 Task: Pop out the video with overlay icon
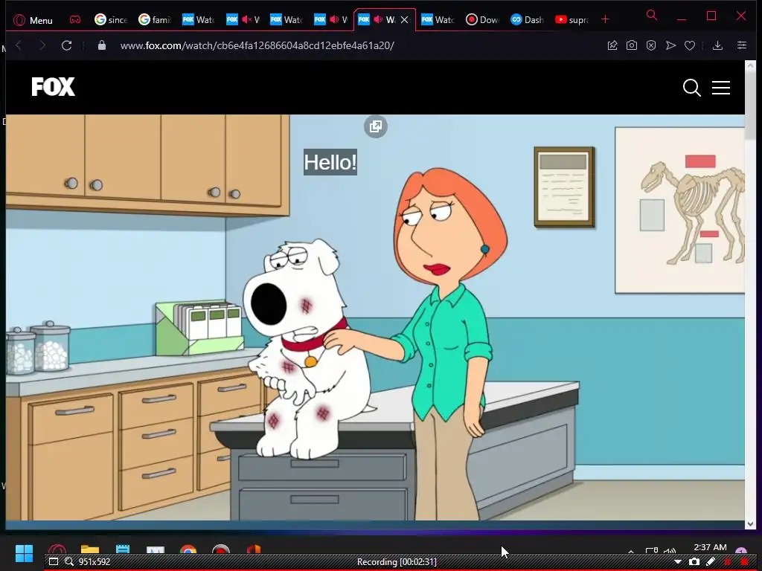(376, 126)
